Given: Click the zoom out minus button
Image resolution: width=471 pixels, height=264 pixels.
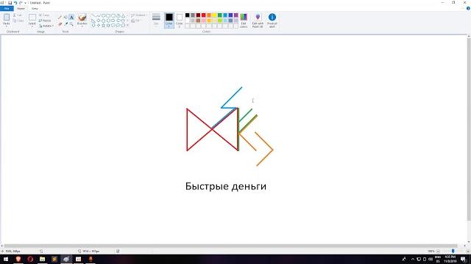Looking at the screenshot, I should click(438, 251).
